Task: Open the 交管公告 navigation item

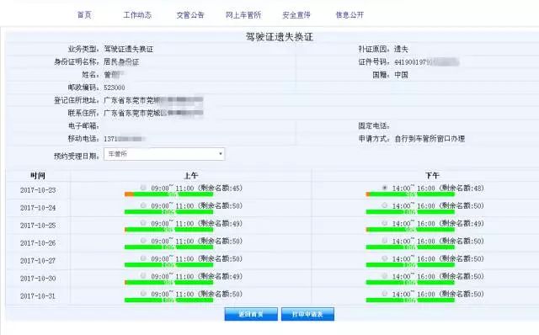Action: pos(190,15)
